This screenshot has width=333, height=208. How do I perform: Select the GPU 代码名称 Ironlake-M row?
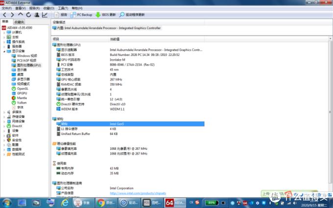coord(130,60)
